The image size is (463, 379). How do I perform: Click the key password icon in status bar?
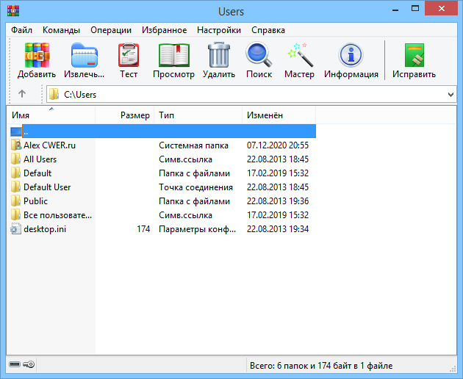28,365
